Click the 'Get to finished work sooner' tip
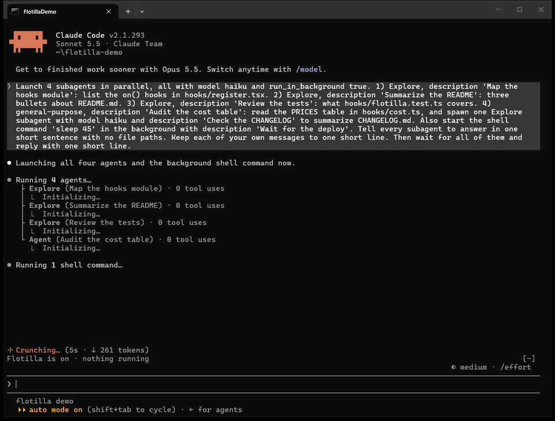 [171, 69]
